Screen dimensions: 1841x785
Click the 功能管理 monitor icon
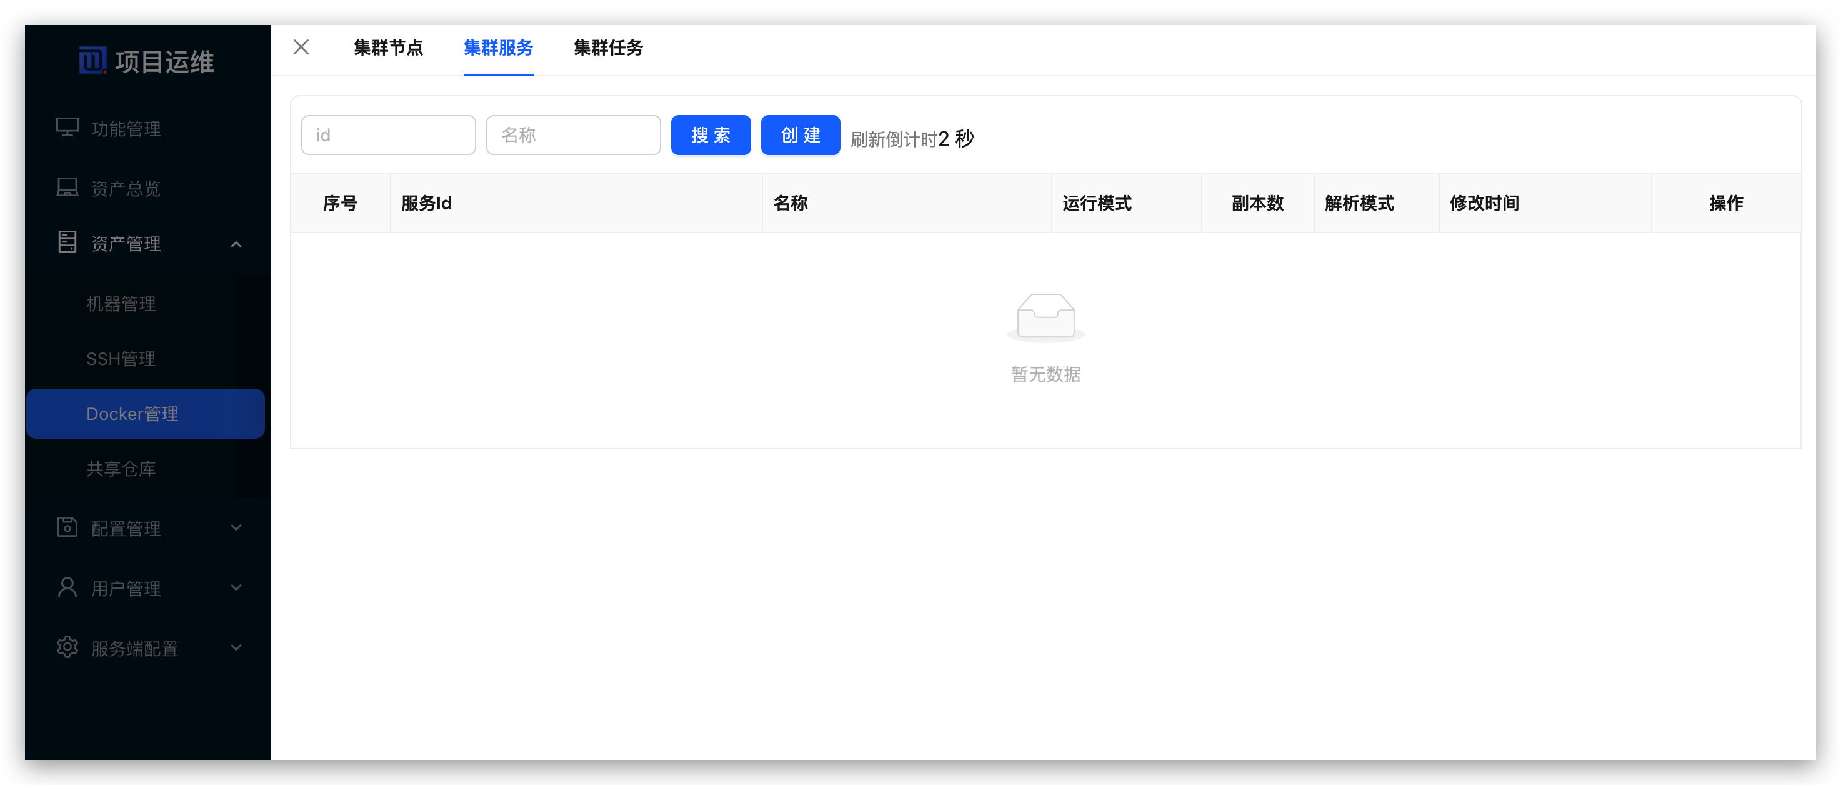point(67,126)
